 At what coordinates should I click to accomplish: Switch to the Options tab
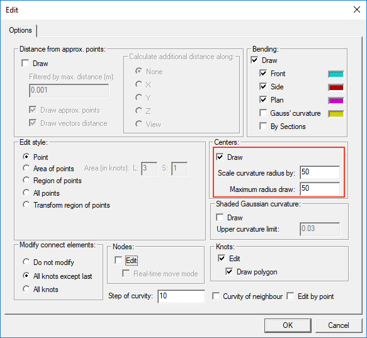point(20,30)
